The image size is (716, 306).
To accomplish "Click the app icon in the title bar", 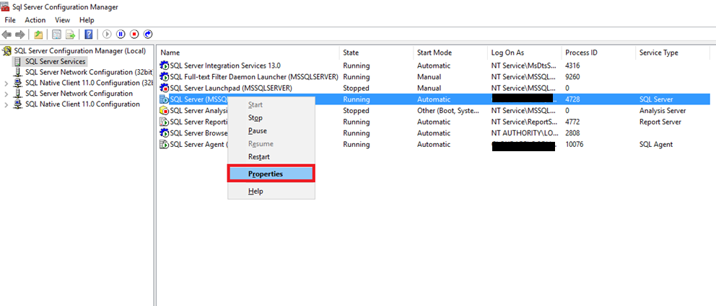I will (x=5, y=6).
